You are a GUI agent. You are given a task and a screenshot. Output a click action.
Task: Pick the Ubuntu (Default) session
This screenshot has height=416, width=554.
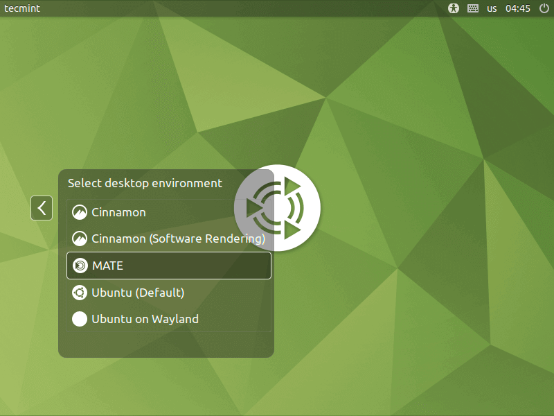[169, 293]
